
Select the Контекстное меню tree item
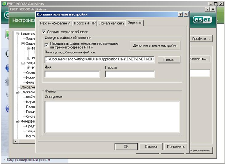[31, 136]
